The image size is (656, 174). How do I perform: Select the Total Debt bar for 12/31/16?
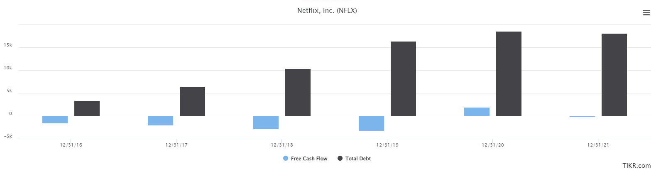[87, 109]
